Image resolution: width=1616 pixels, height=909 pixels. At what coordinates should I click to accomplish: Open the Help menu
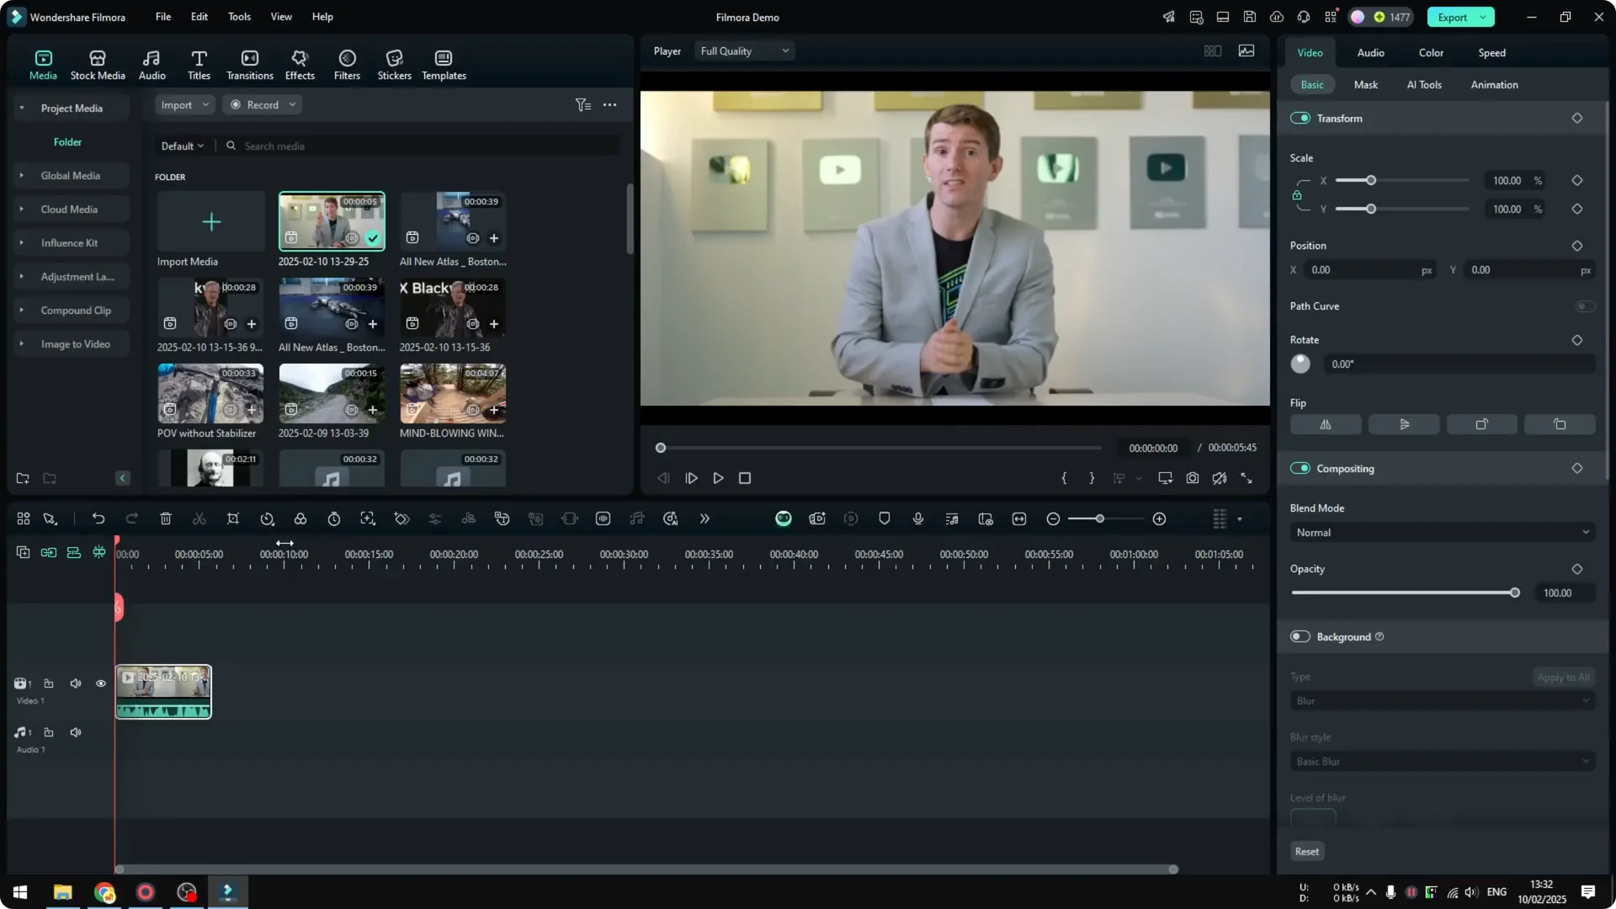[322, 17]
